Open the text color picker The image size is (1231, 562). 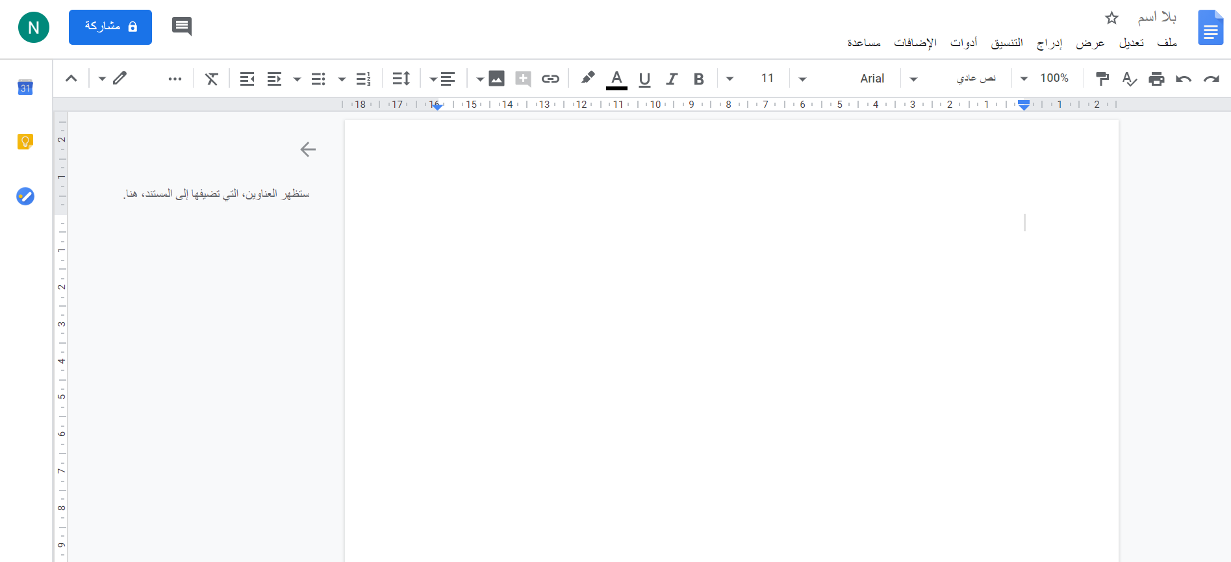coord(616,79)
